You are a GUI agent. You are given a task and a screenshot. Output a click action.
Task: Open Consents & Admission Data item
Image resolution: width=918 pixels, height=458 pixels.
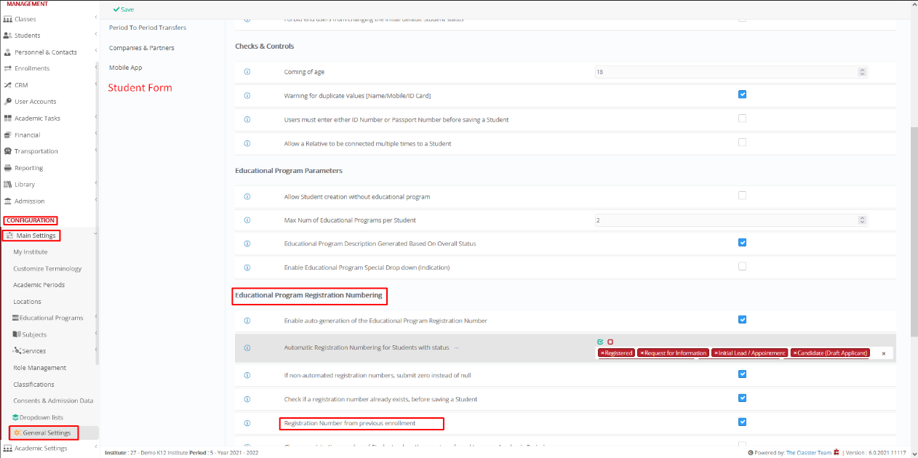tap(53, 401)
